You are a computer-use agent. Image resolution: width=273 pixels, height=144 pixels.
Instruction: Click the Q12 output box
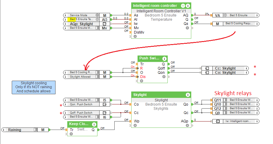217,109
